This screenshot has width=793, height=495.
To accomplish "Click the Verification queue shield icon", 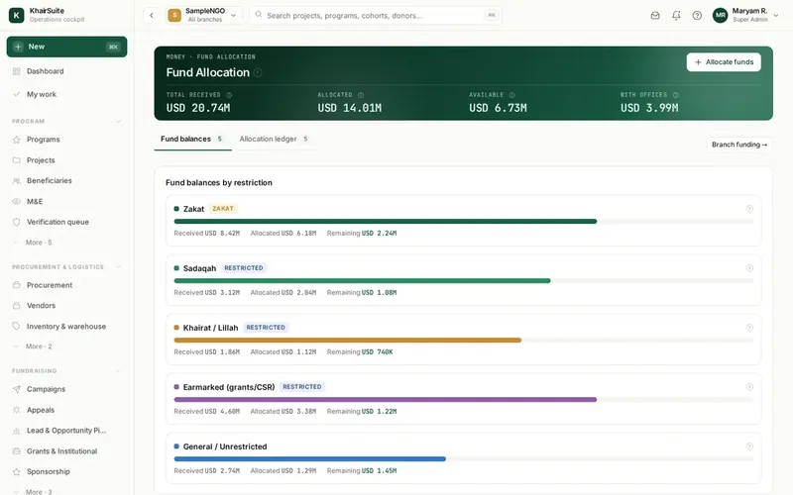I will 16,222.
